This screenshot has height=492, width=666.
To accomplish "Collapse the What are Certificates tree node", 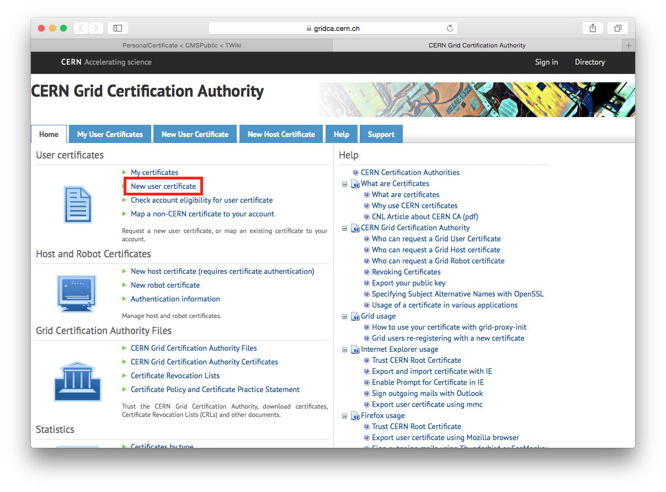I will [x=345, y=184].
